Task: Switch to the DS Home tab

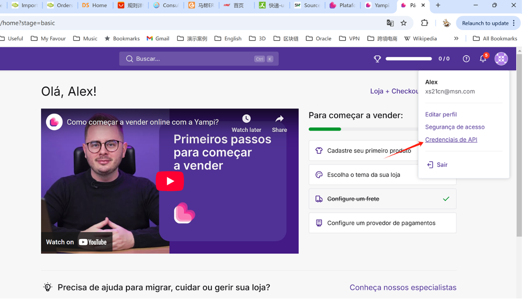Action: click(95, 5)
